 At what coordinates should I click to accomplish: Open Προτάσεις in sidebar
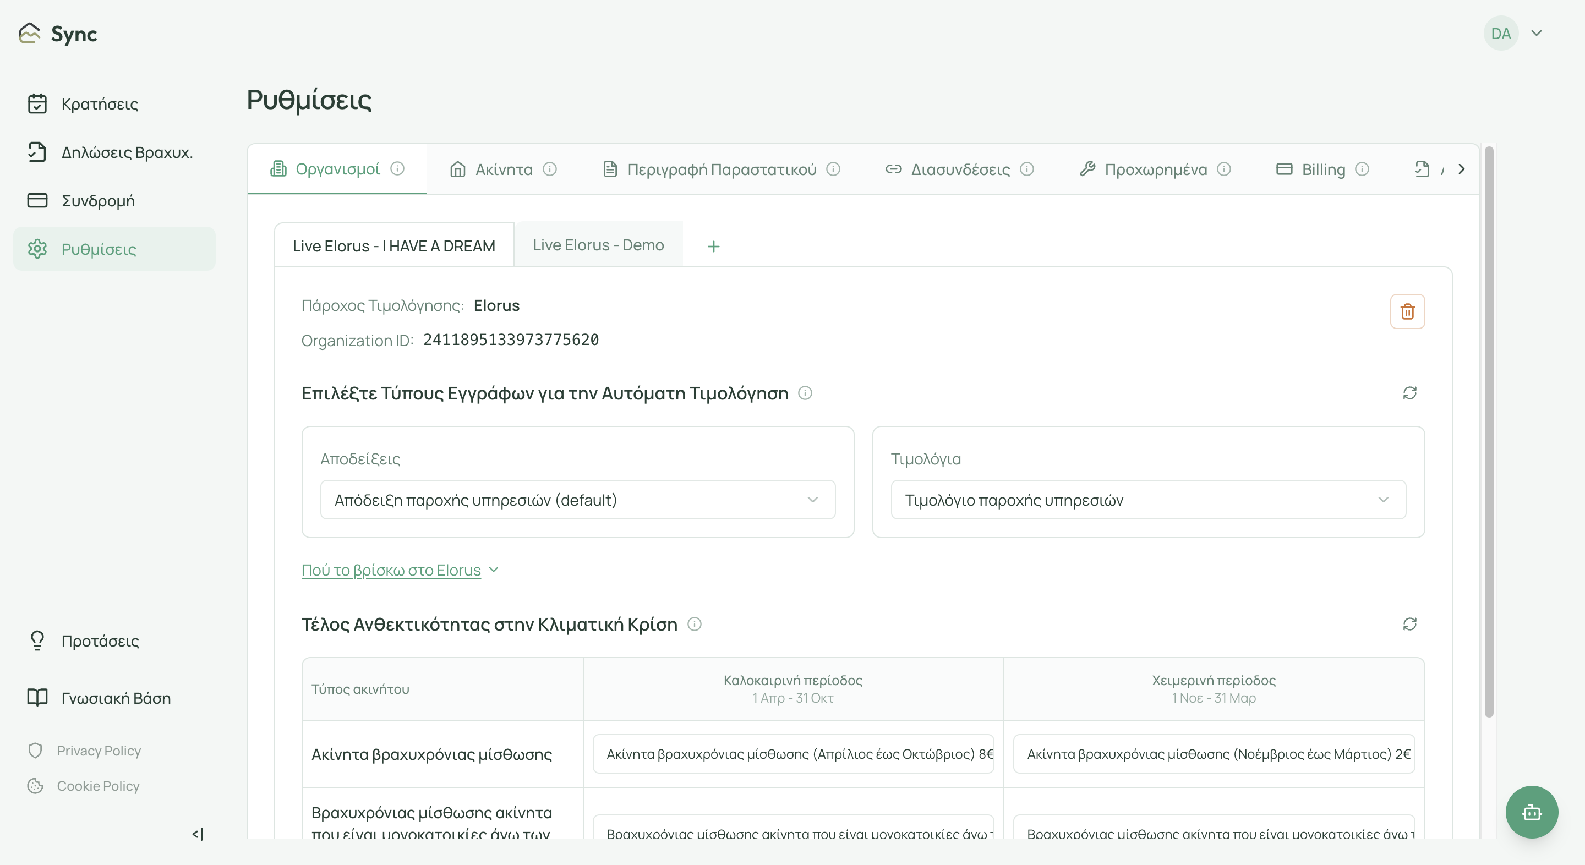[114, 641]
